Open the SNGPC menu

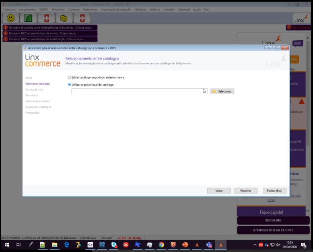tap(44, 10)
